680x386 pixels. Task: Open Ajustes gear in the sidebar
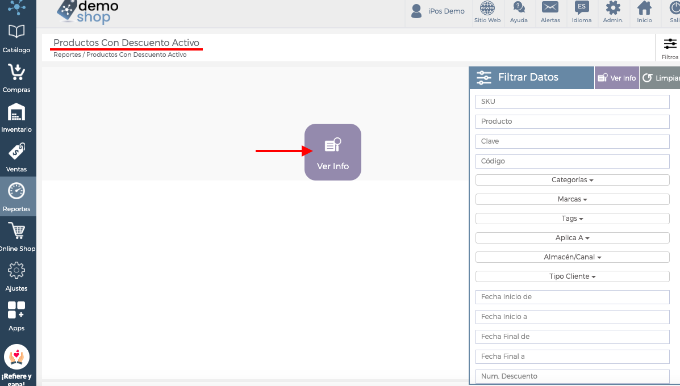(16, 277)
